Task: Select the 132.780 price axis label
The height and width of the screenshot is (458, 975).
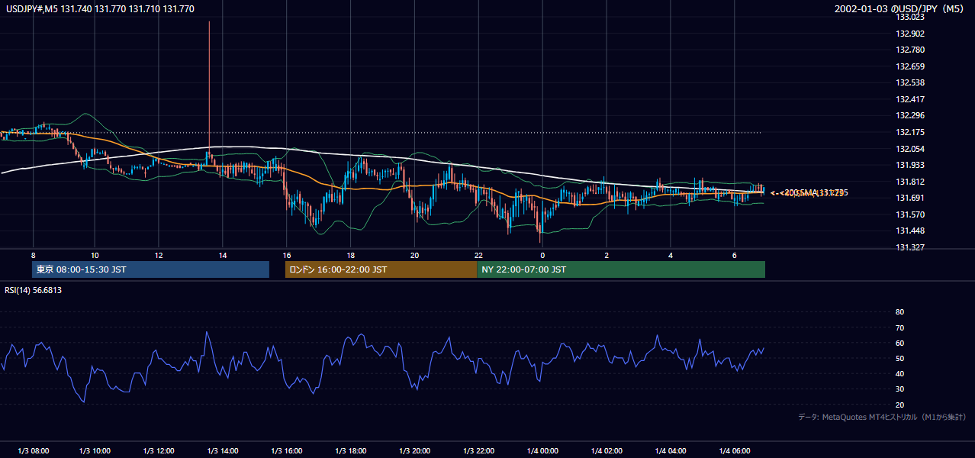Action: click(911, 50)
